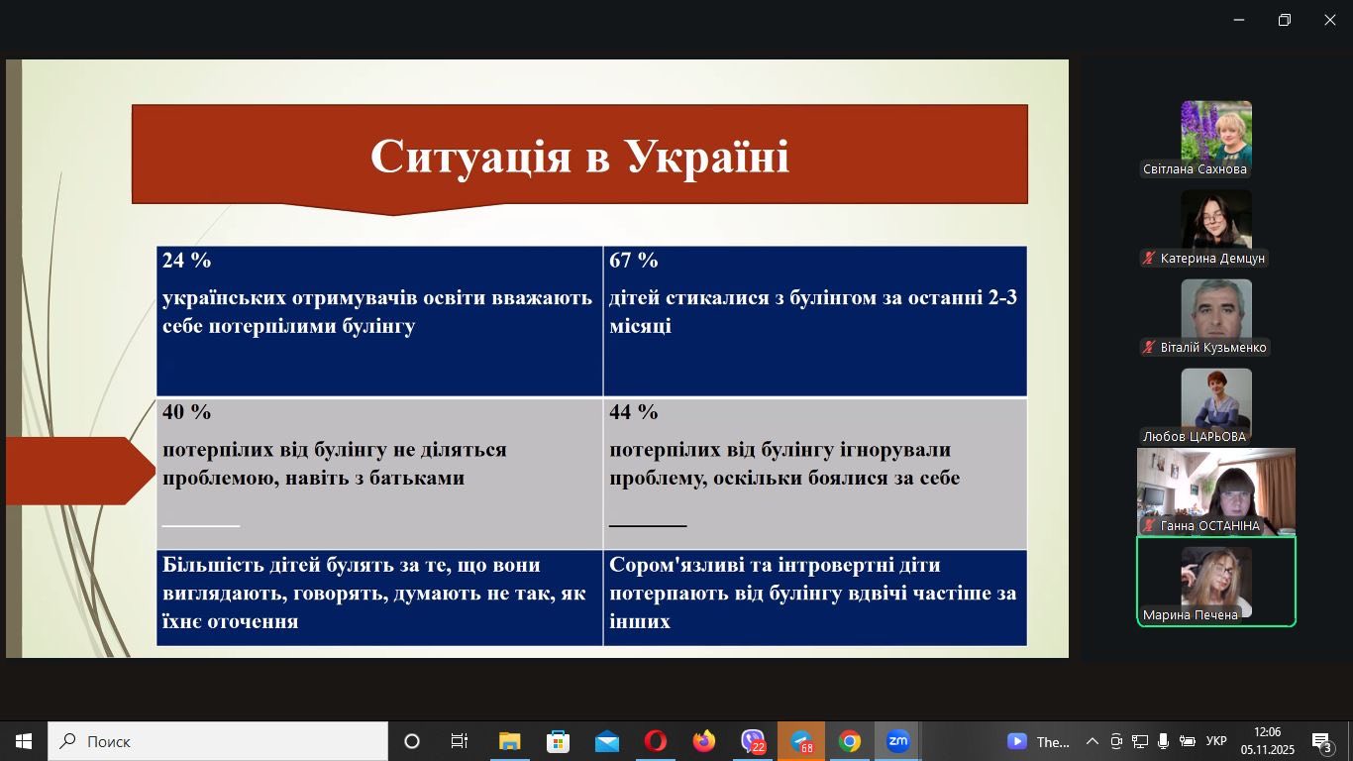Open the clock and date flyout

pyautogui.click(x=1267, y=741)
